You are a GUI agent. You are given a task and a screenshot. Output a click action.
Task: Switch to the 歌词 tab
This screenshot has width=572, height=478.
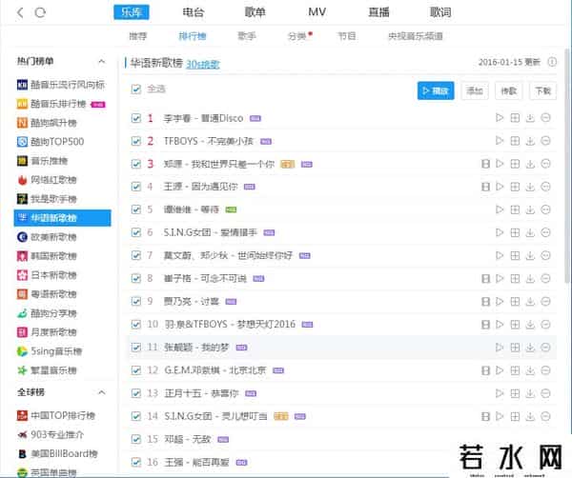pyautogui.click(x=440, y=12)
